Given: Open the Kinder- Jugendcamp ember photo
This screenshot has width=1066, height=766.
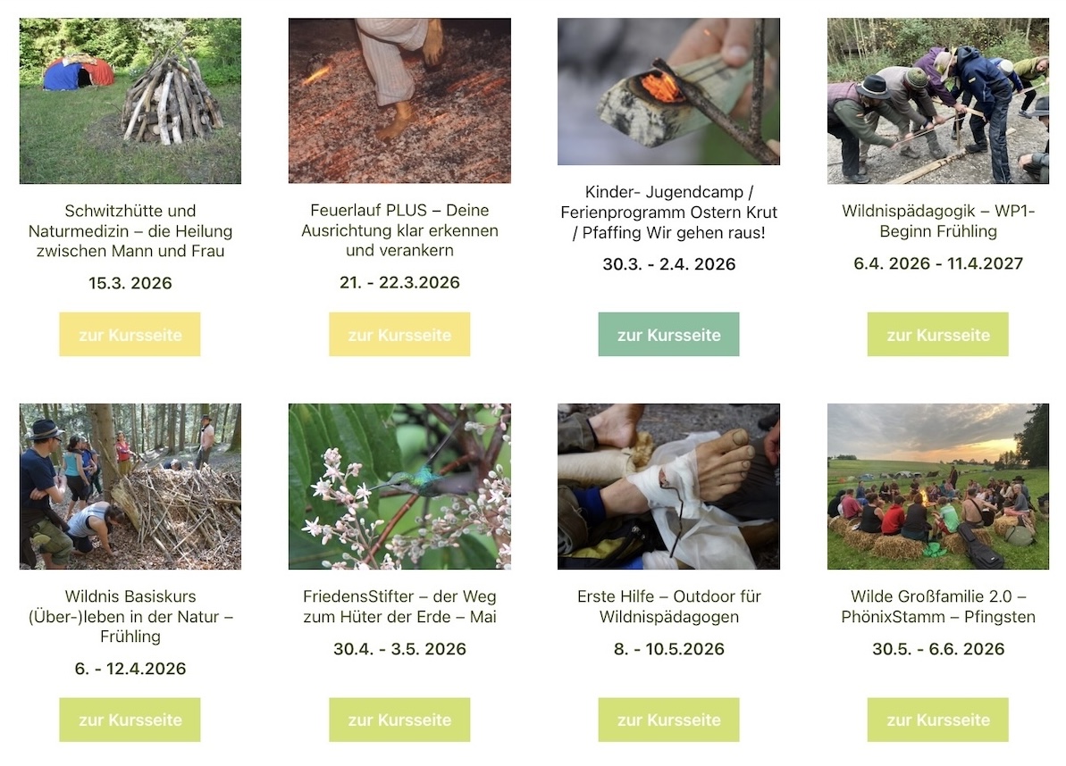Looking at the screenshot, I should pyautogui.click(x=668, y=92).
